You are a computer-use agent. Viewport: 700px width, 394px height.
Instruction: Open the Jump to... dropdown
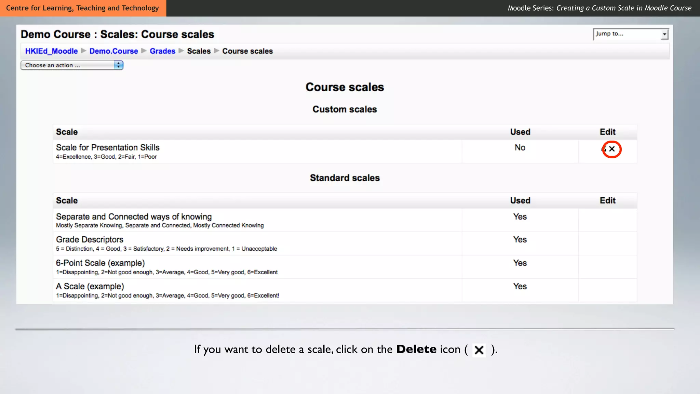pyautogui.click(x=631, y=34)
